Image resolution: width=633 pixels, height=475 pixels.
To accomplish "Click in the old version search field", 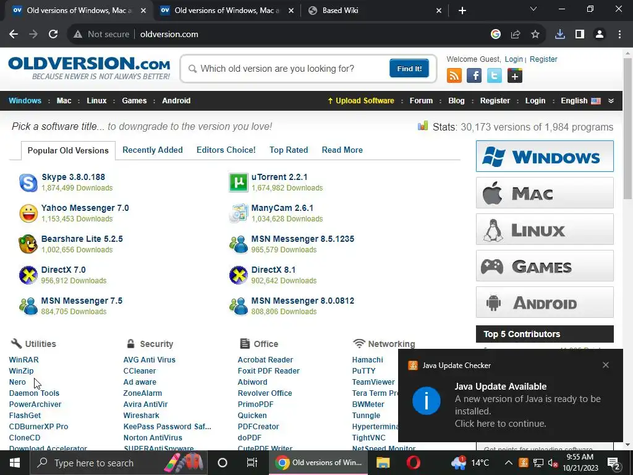I will (x=289, y=69).
